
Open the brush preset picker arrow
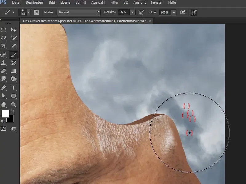tap(29, 12)
